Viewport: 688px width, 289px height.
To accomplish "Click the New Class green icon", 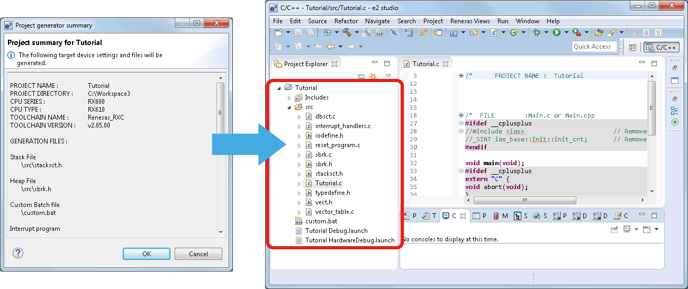I will pos(514,32).
